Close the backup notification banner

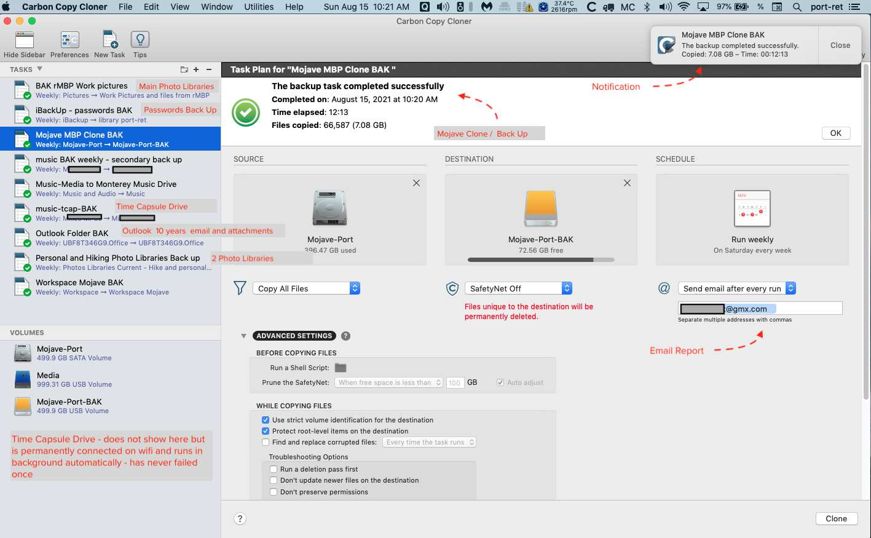click(x=840, y=45)
